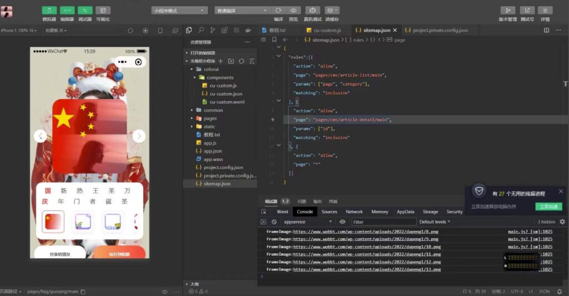Open the dapeng1/8.png frameImage link
The height and width of the screenshot is (296, 569).
tap(366, 232)
